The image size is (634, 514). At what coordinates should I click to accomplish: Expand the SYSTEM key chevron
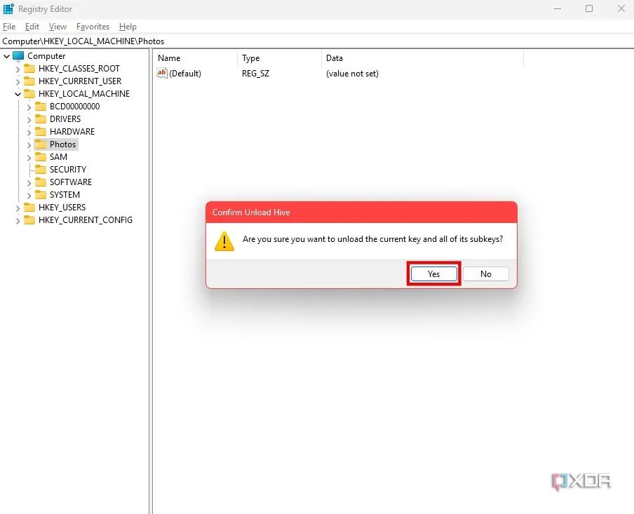[29, 196]
